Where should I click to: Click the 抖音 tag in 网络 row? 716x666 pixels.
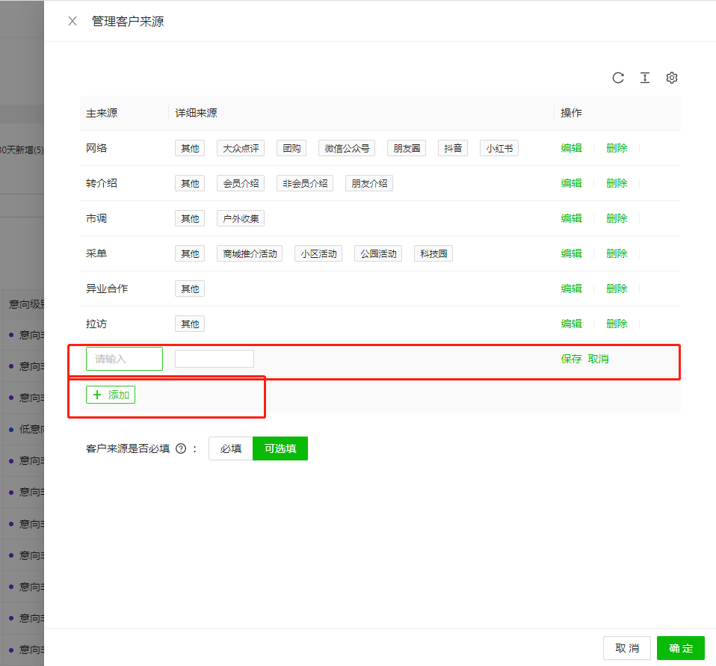pyautogui.click(x=453, y=148)
